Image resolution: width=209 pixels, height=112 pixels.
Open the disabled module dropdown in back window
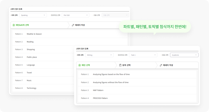tap(115, 15)
